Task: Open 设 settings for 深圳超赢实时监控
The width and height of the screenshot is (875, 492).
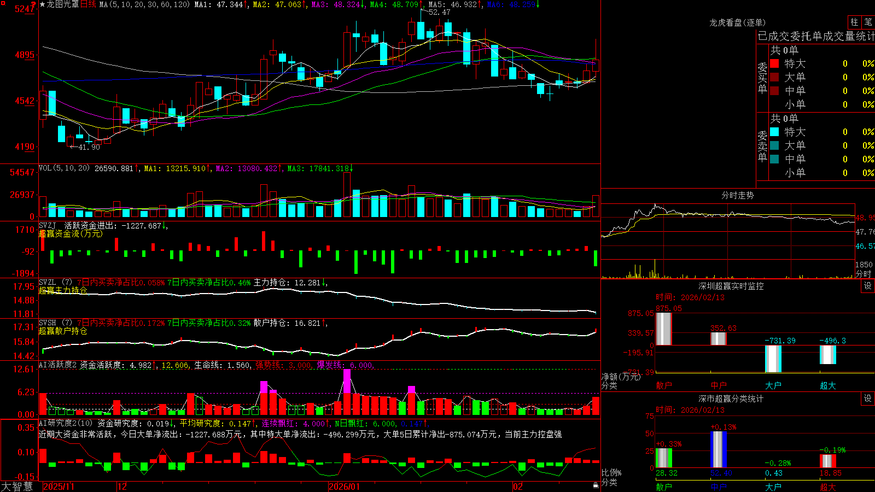Action: [x=868, y=286]
